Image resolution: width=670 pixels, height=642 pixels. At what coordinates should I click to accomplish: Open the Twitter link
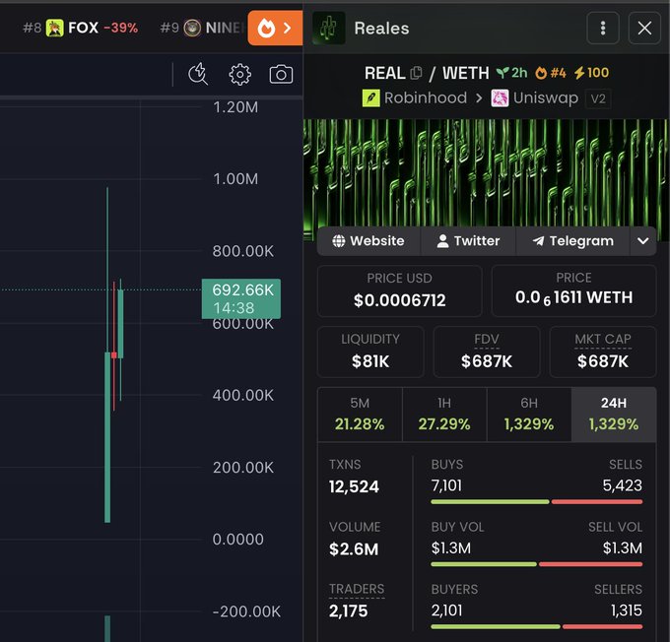(x=468, y=241)
